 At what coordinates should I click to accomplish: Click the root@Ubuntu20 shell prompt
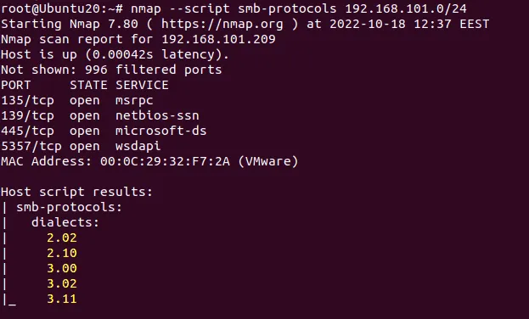click(x=62, y=8)
